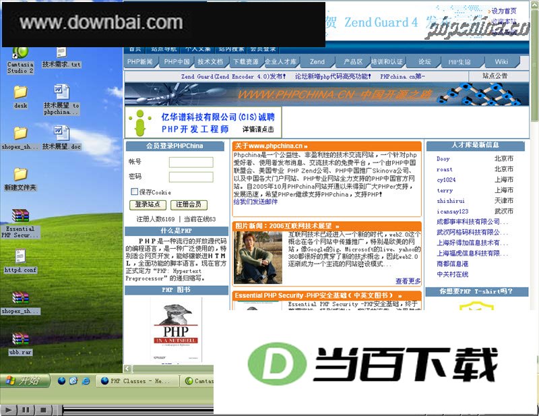Click the 帐号 username input field
539x416 pixels.
(x=191, y=162)
